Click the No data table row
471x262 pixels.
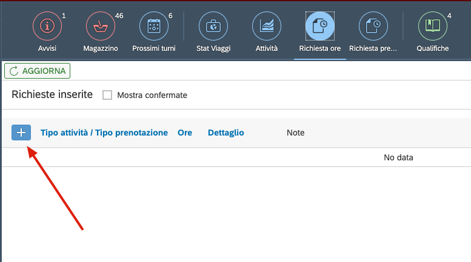click(x=398, y=157)
